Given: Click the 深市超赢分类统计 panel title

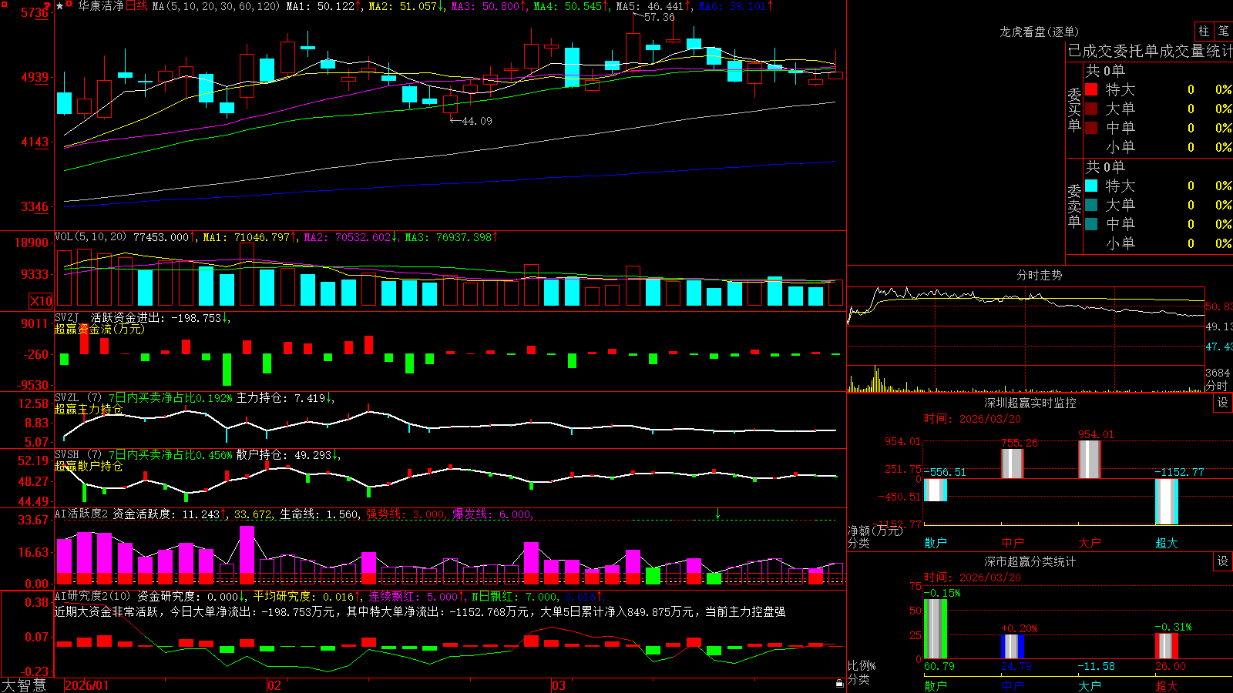Looking at the screenshot, I should tap(1030, 561).
